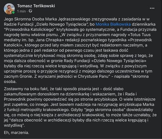Click the words "archidiecezji krakowskiej"

(81, 115)
